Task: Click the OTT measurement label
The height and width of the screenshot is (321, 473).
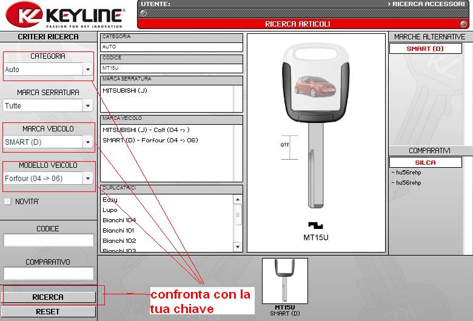Action: 284,145
